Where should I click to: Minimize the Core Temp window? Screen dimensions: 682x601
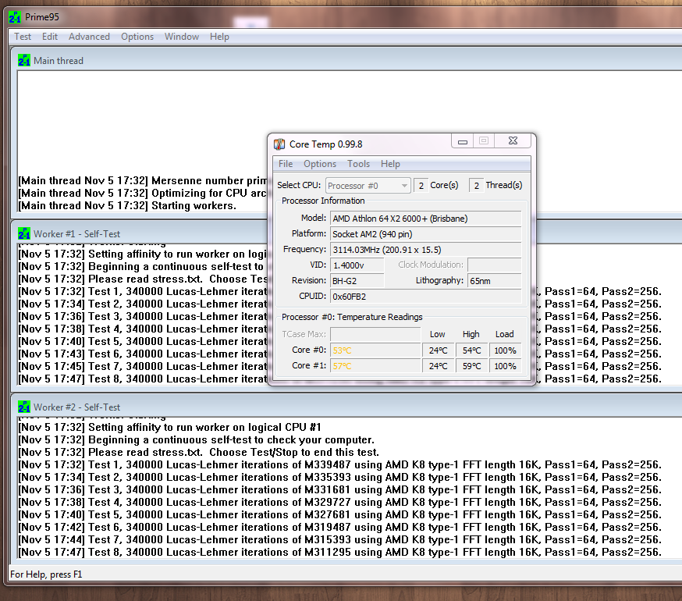tap(463, 141)
